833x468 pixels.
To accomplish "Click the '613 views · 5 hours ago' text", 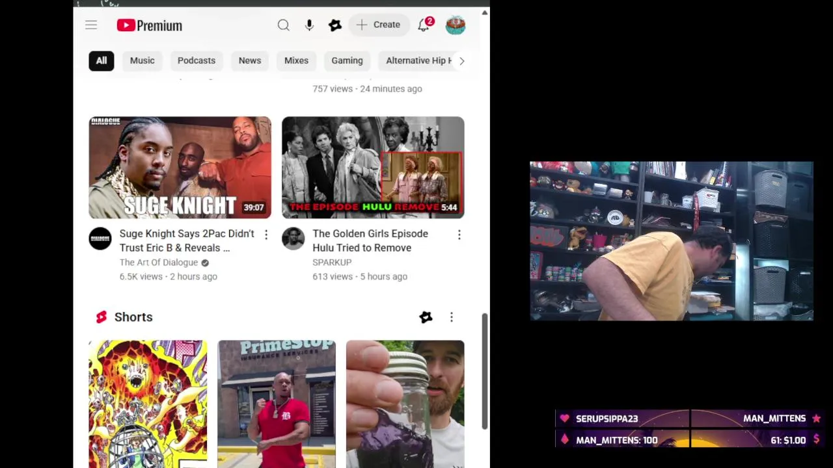I will click(x=360, y=277).
